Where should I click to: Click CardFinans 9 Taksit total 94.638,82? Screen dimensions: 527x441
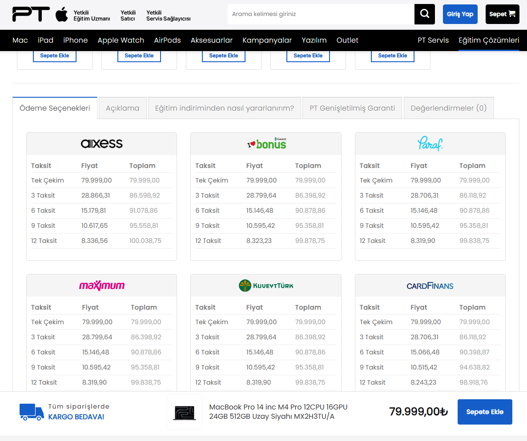click(474, 367)
